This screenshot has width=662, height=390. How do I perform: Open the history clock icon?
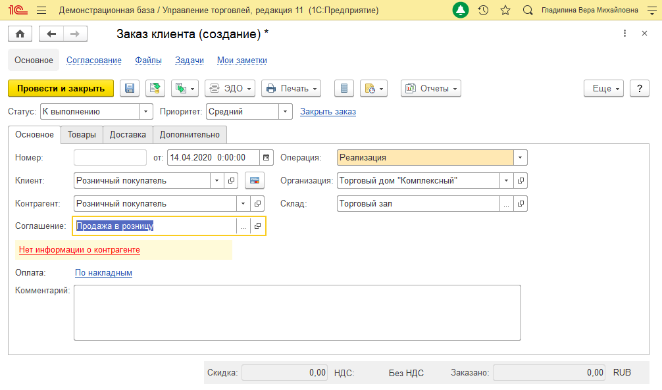tap(484, 10)
